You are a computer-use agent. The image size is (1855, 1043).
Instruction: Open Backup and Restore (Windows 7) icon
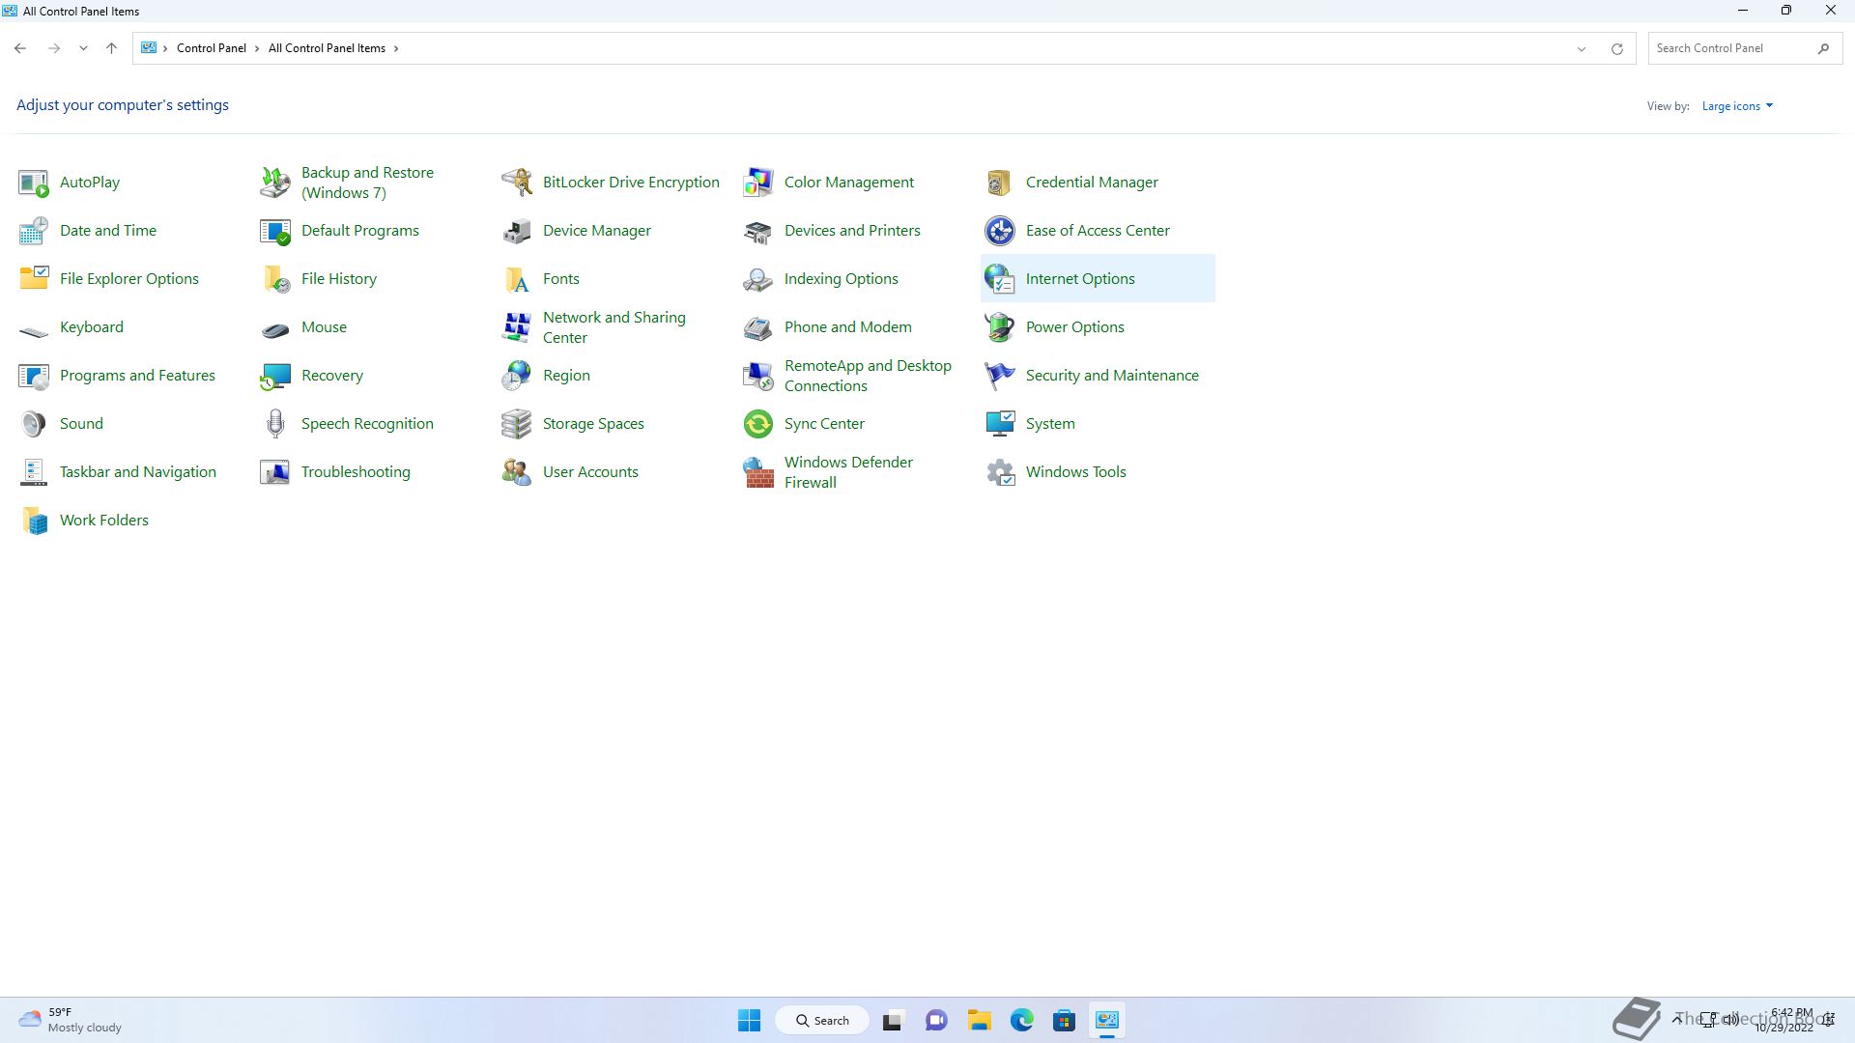click(x=275, y=183)
